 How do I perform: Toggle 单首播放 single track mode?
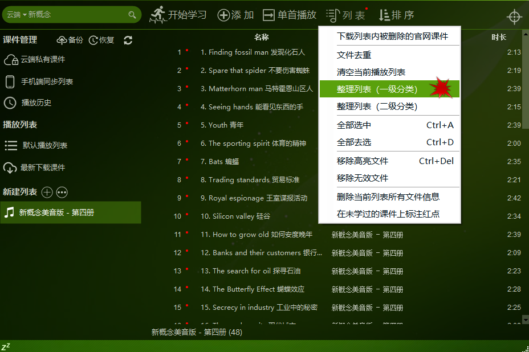click(290, 15)
